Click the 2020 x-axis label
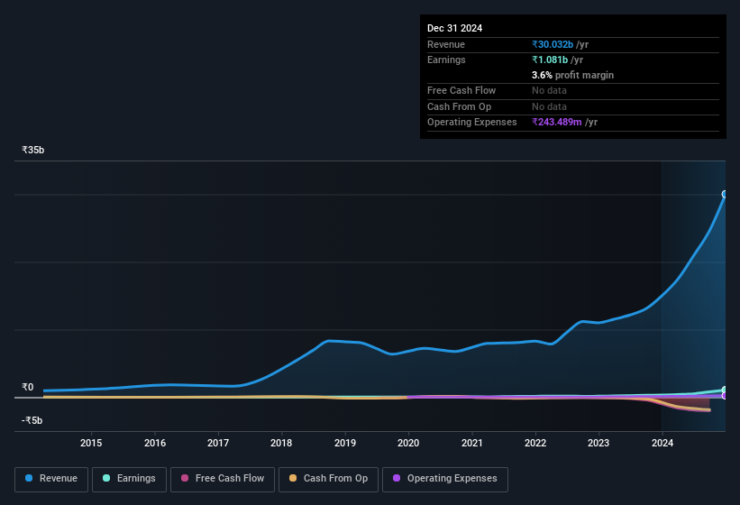 408,443
